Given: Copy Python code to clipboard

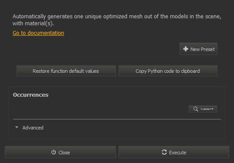Looking at the screenshot, I should click(168, 71).
